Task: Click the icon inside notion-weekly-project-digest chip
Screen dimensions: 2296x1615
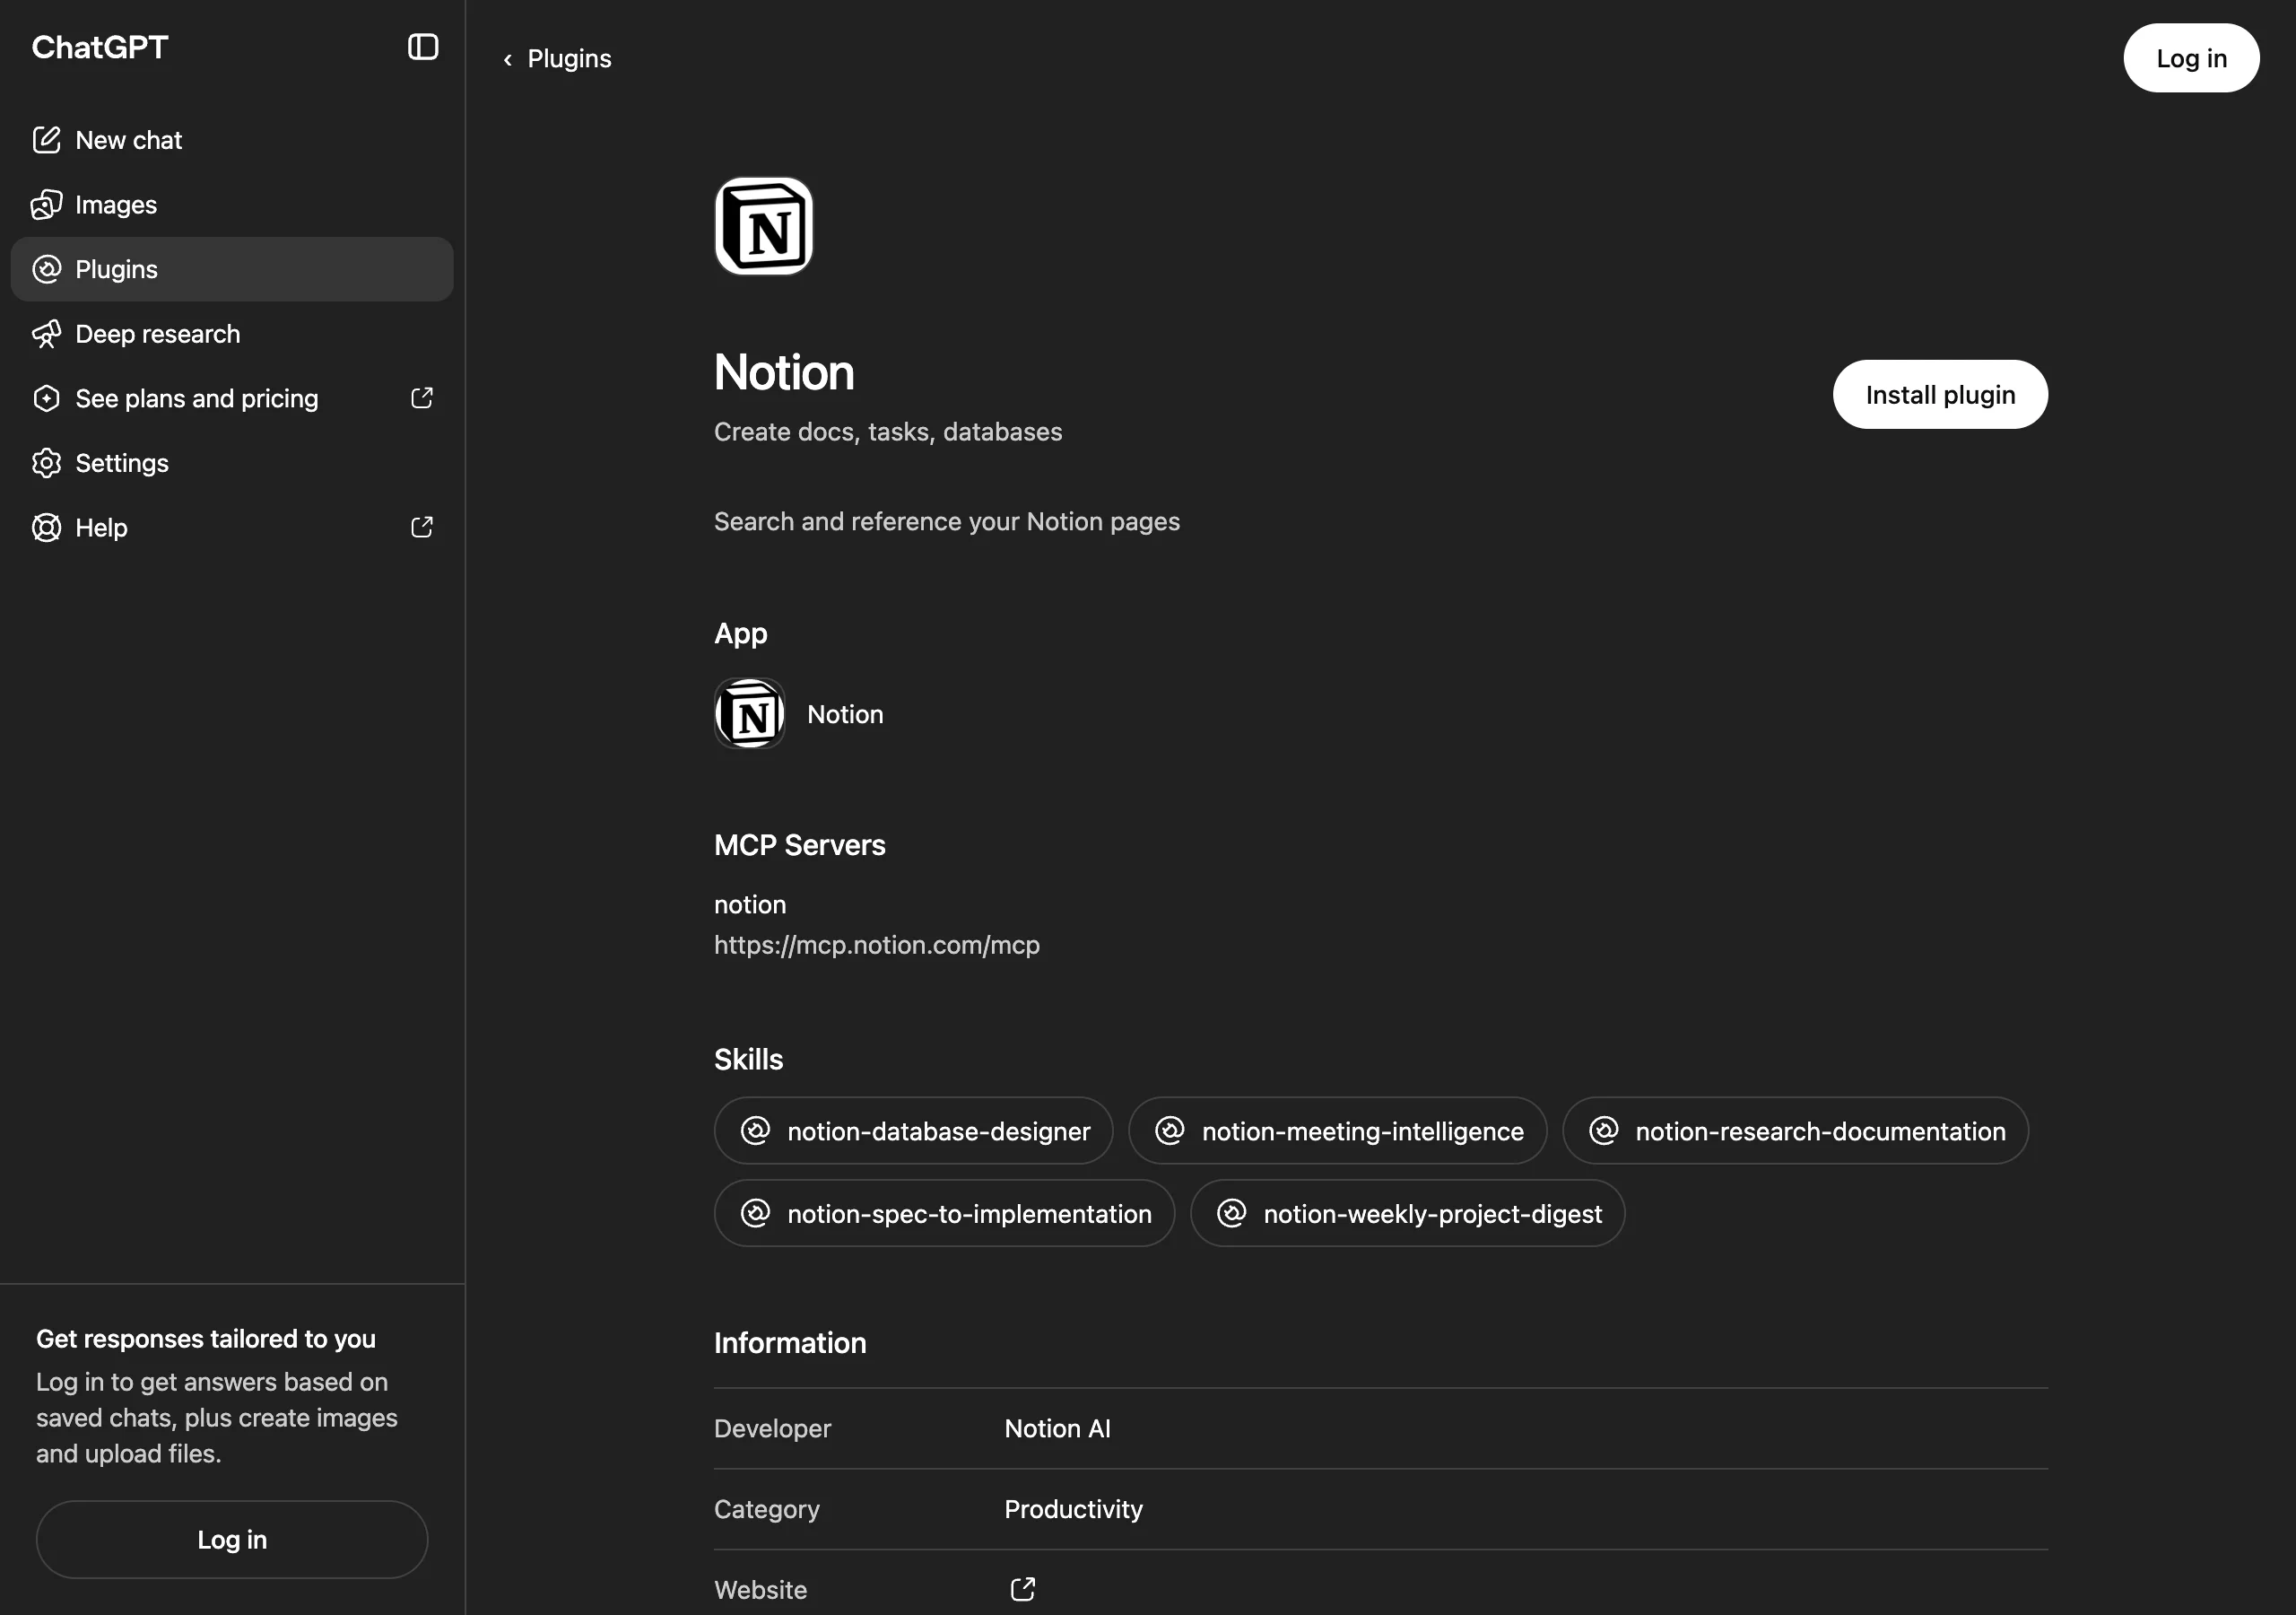Action: 1231,1213
